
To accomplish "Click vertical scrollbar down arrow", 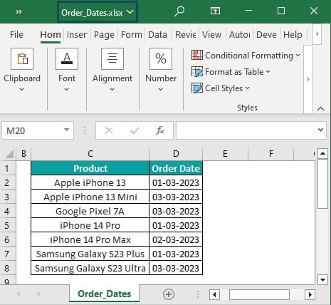I will tap(322, 279).
